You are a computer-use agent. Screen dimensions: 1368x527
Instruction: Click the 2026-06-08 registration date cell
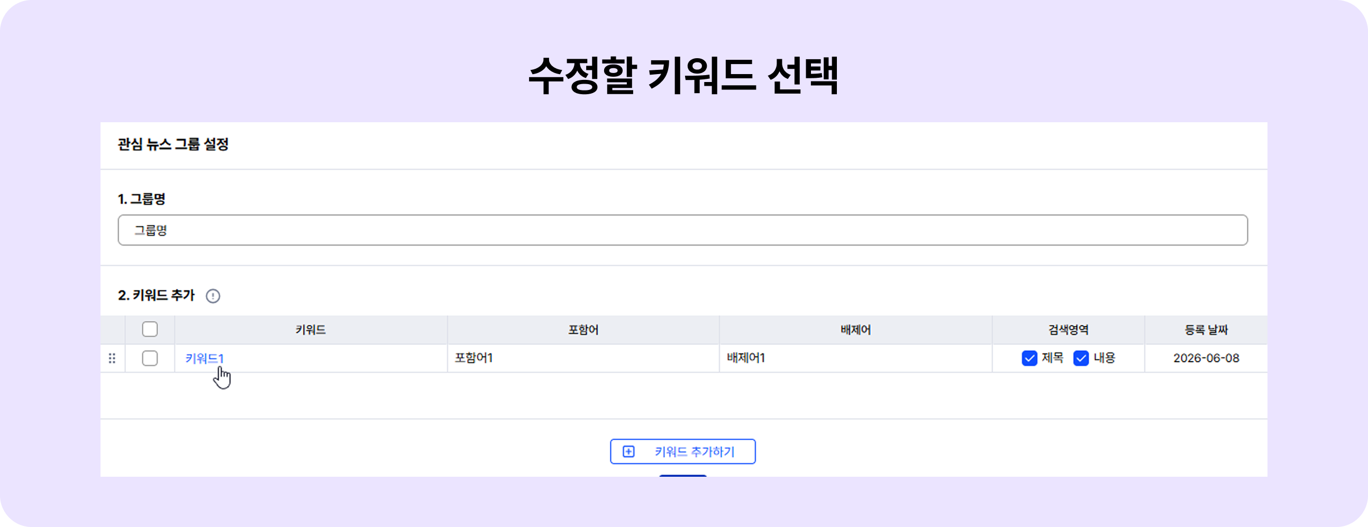[x=1206, y=359]
